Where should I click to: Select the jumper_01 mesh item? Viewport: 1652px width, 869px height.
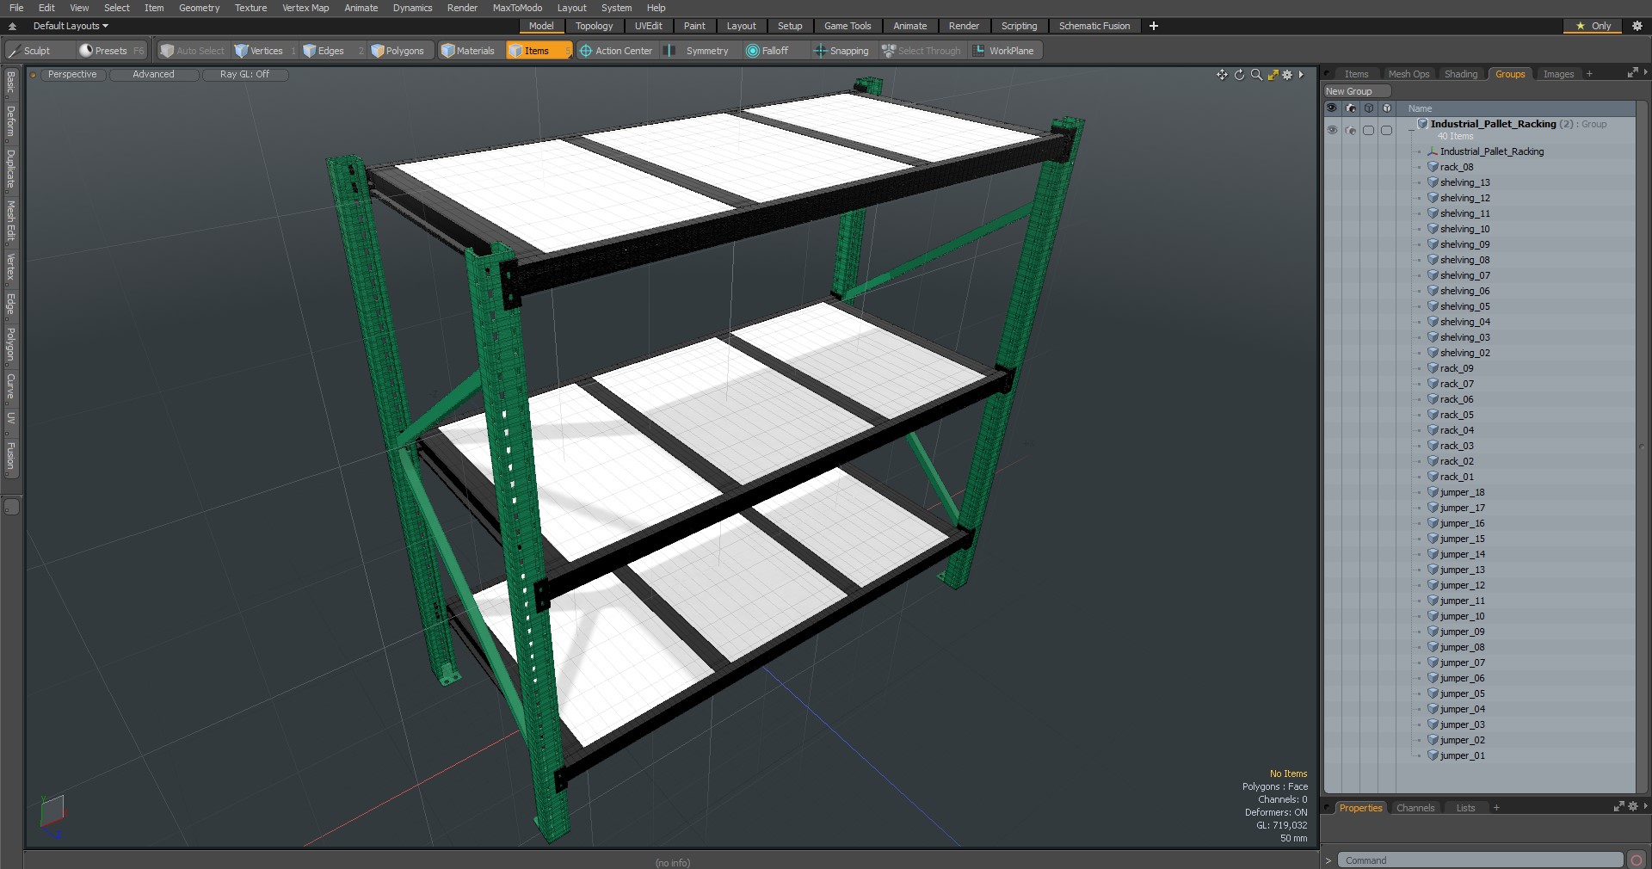(1462, 755)
